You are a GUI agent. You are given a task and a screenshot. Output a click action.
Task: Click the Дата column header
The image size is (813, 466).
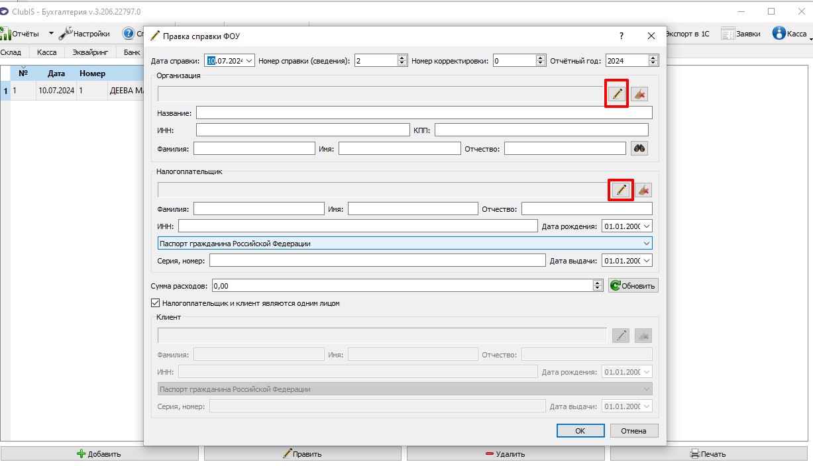(56, 73)
